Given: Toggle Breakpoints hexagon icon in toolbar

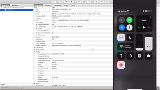Looking at the screenshot, I should coord(71,2).
